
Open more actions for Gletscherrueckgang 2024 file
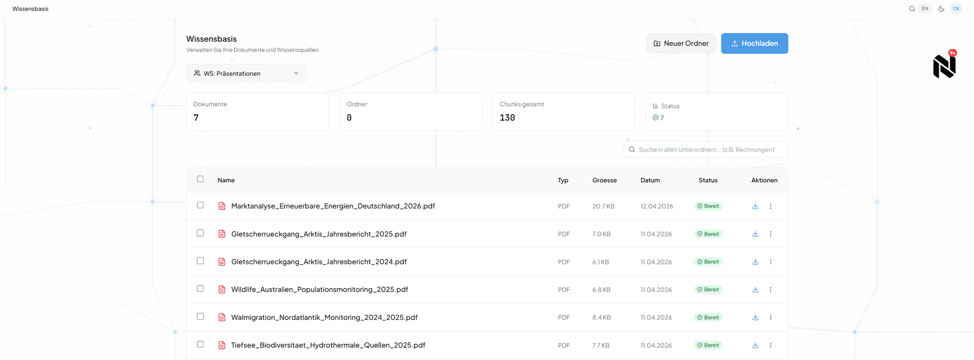click(771, 262)
